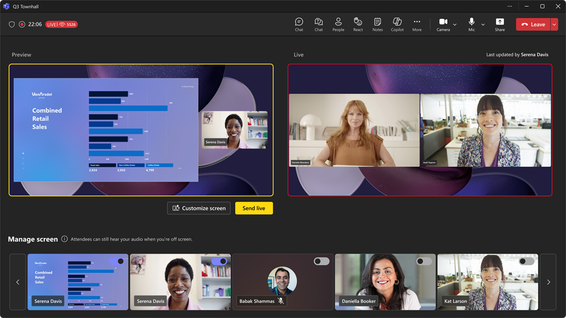566x318 pixels.
Task: Toggle Serena Davis shared slides off screen
Action: click(117, 261)
